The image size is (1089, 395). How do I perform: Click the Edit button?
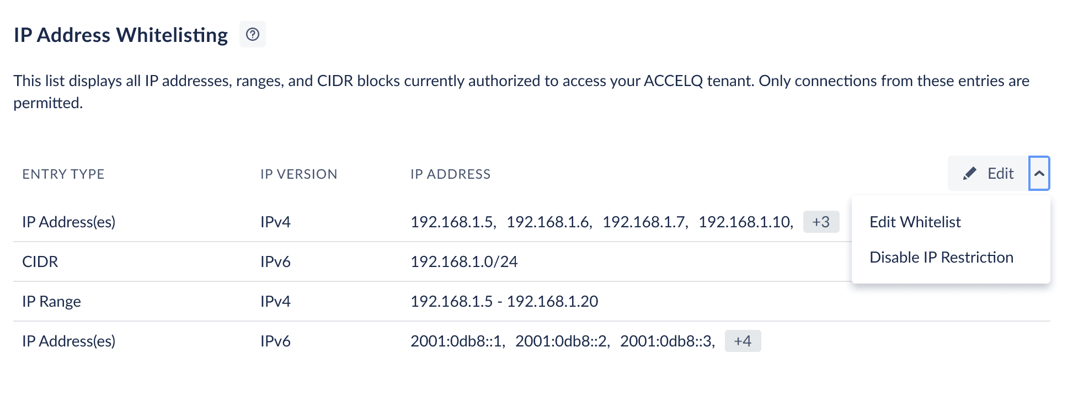tap(988, 174)
